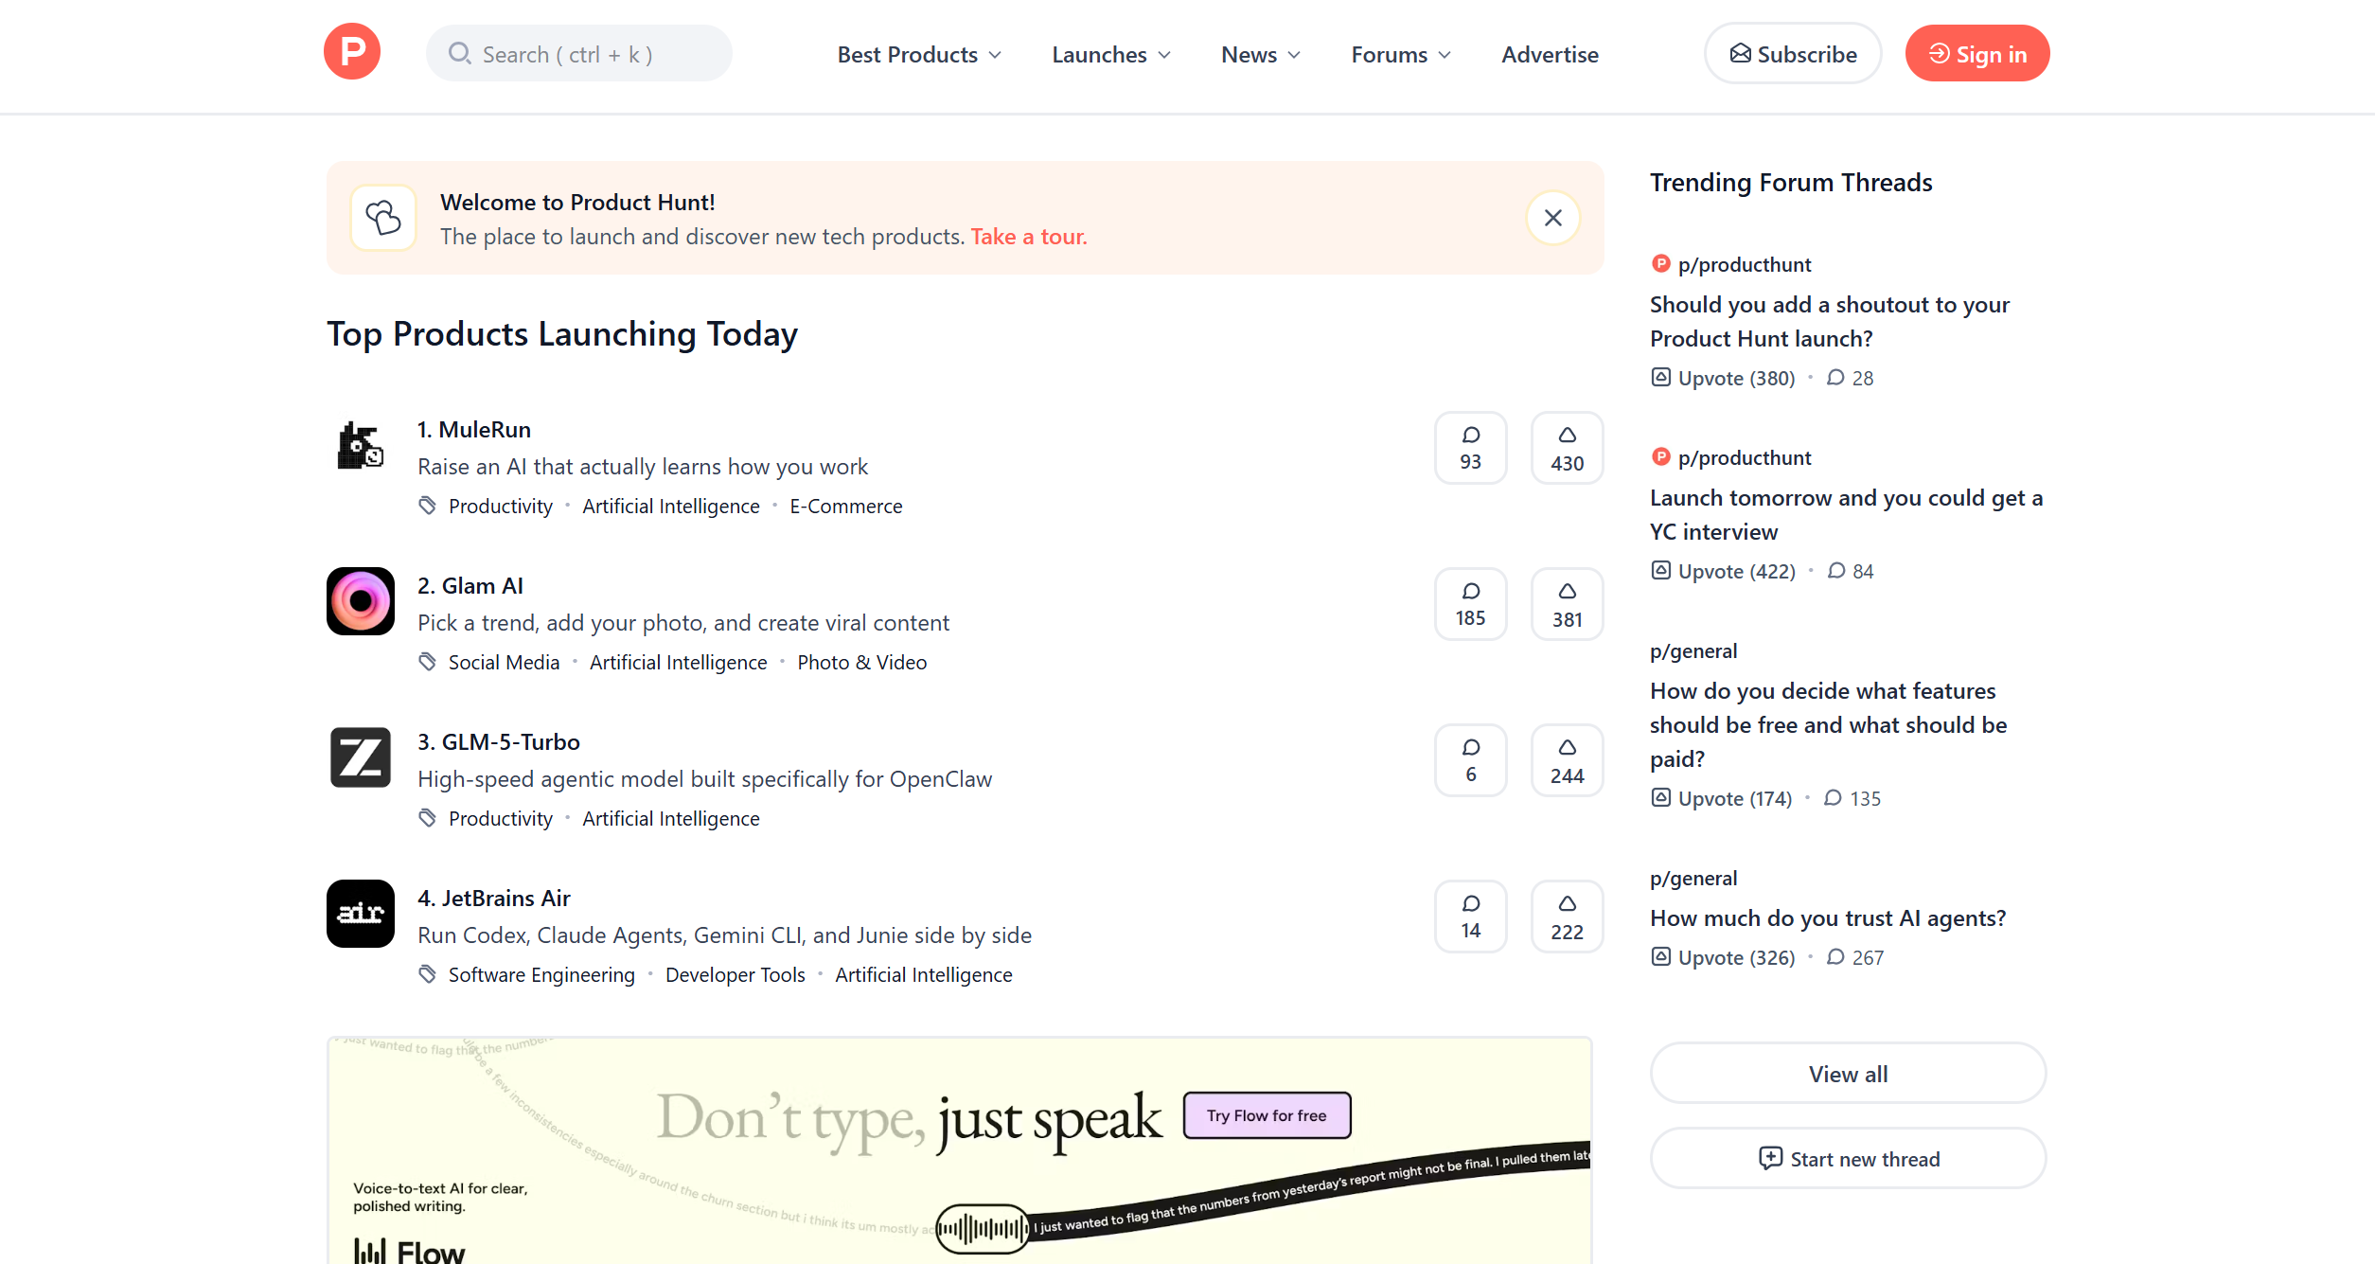The width and height of the screenshot is (2375, 1264).
Task: Open the 4. JetBrains Air title
Action: (x=494, y=899)
